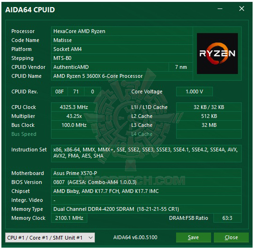Click the CPU Clock 4325.3 MHz value
This screenshot has height=250, width=254.
(74, 107)
